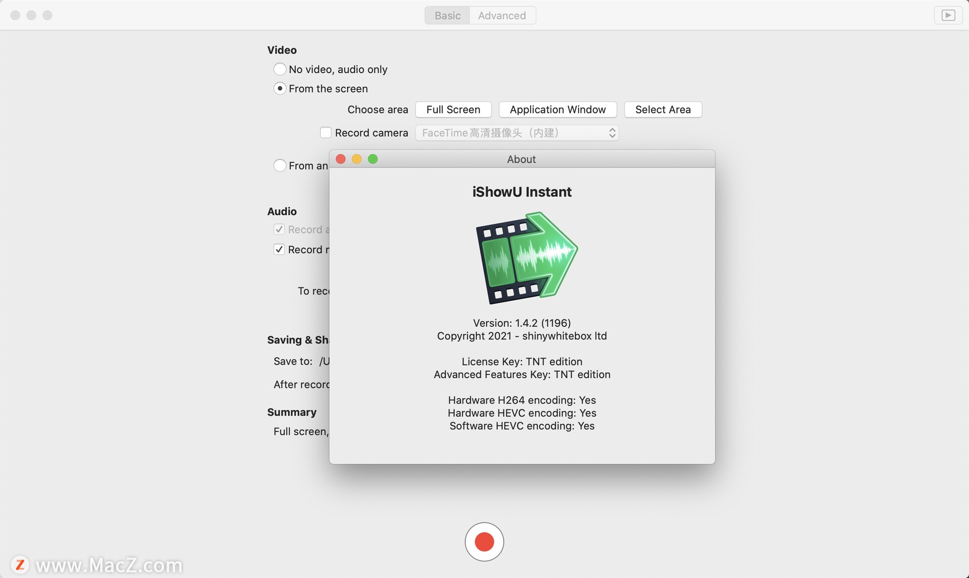
Task: Click the Choose area label
Action: [378, 109]
